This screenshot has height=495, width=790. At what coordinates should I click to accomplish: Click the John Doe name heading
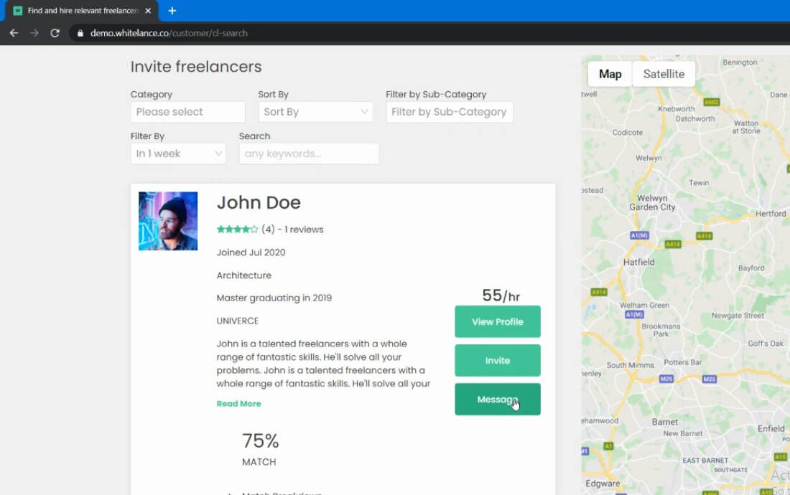point(259,203)
